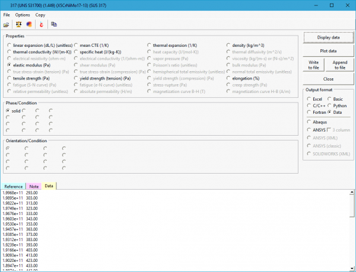The width and height of the screenshot is (356, 272).
Task: Click the data row '1.9093e+11 413.00'
Action: (20, 255)
